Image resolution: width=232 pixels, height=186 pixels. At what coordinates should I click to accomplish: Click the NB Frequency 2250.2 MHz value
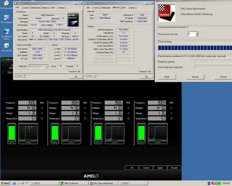point(142,21)
